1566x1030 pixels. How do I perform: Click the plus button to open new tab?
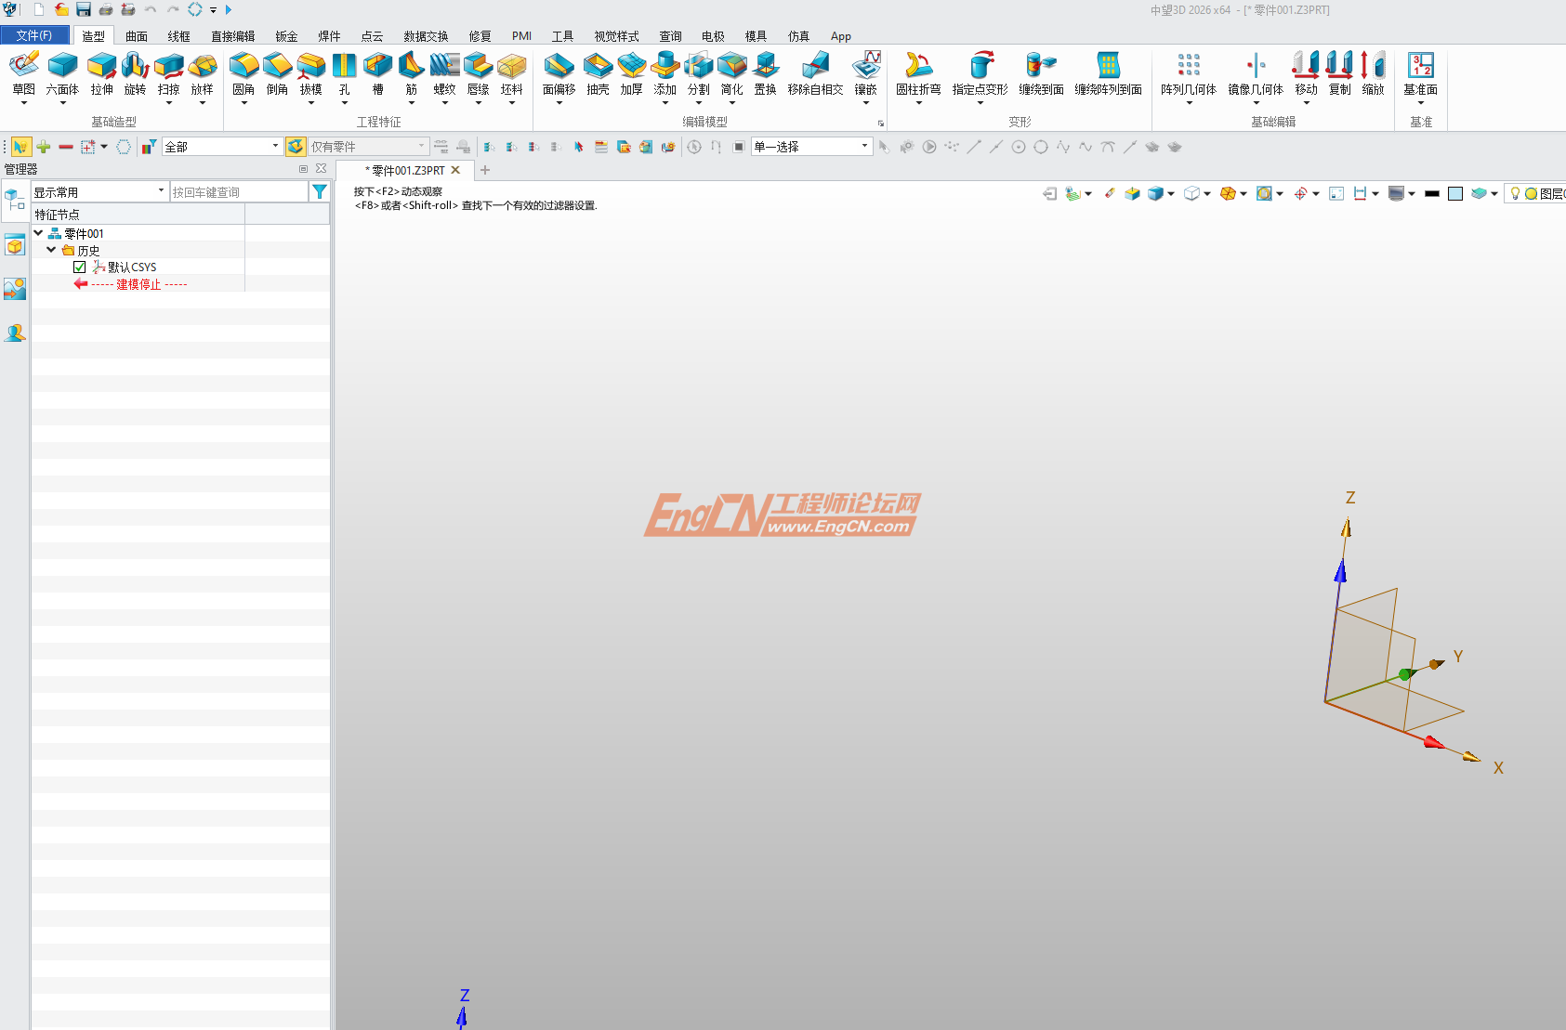[x=484, y=170]
